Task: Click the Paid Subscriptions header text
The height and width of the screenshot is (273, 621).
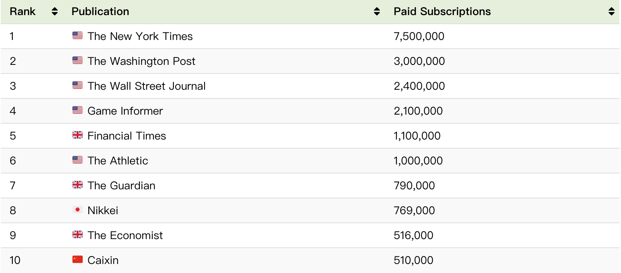Action: (442, 12)
